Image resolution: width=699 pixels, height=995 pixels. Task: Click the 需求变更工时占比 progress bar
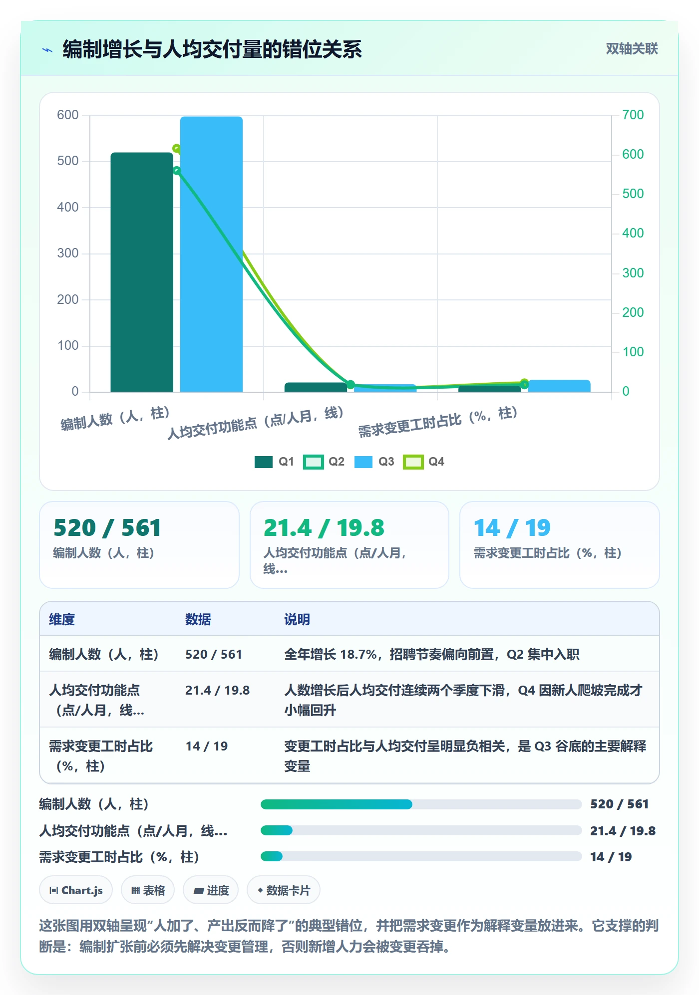tap(421, 857)
